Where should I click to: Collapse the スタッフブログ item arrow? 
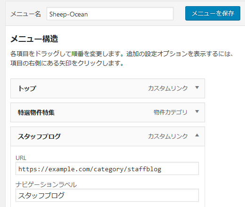[x=197, y=135]
